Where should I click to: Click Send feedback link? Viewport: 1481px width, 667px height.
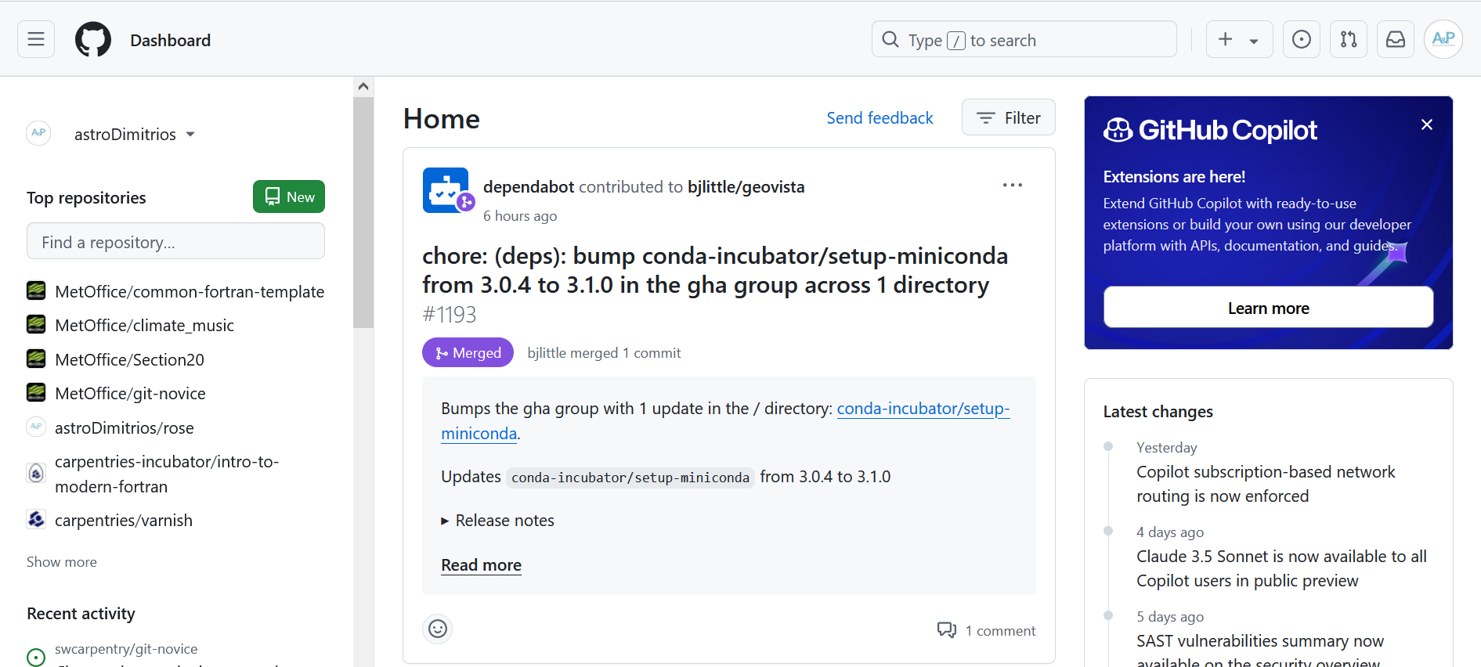pos(880,117)
